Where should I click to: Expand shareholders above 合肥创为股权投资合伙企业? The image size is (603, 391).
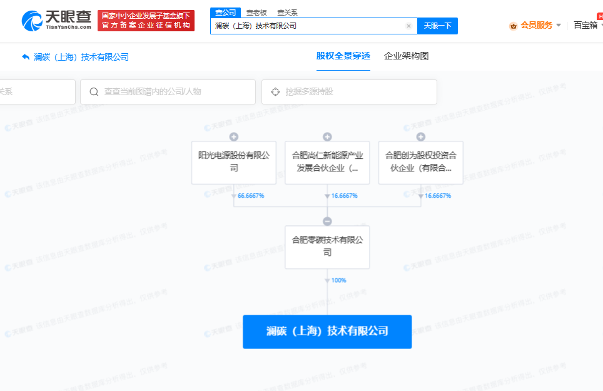(421, 137)
